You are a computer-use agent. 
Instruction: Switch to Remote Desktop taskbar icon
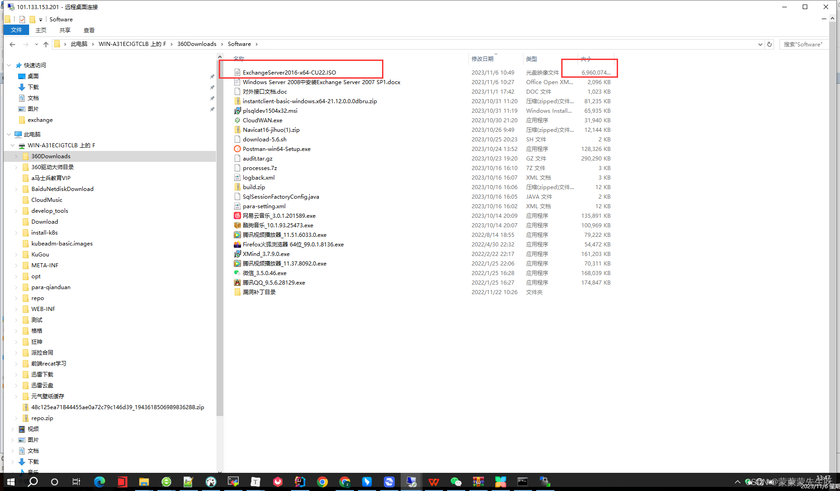tap(412, 482)
